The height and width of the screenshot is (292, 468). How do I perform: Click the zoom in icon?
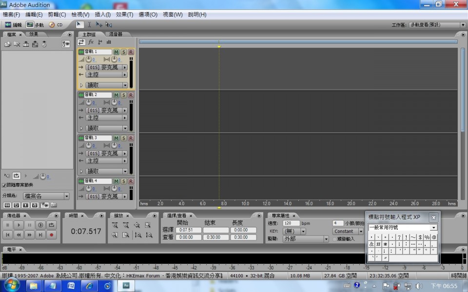[115, 225]
